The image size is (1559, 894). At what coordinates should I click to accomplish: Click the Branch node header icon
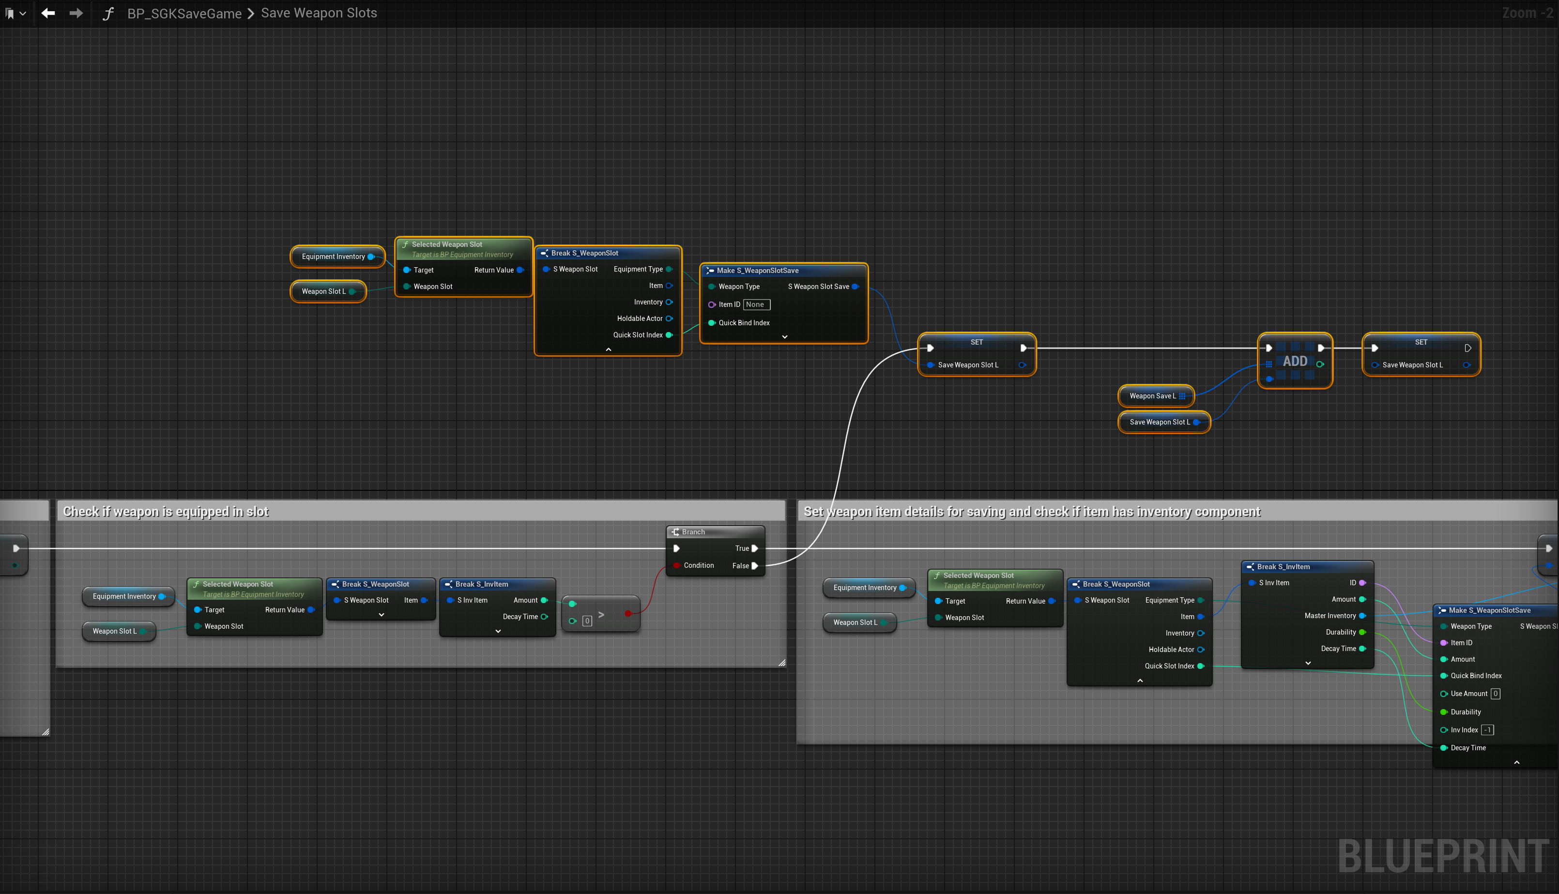[675, 532]
